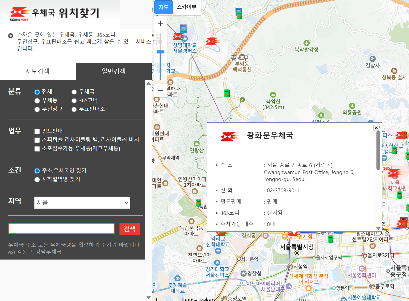The image size is (409, 301).
Task: Close the 광화문우체국 info popup
Action: coord(376,128)
